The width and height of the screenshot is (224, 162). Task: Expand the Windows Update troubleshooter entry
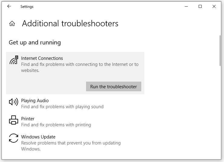pos(38,137)
